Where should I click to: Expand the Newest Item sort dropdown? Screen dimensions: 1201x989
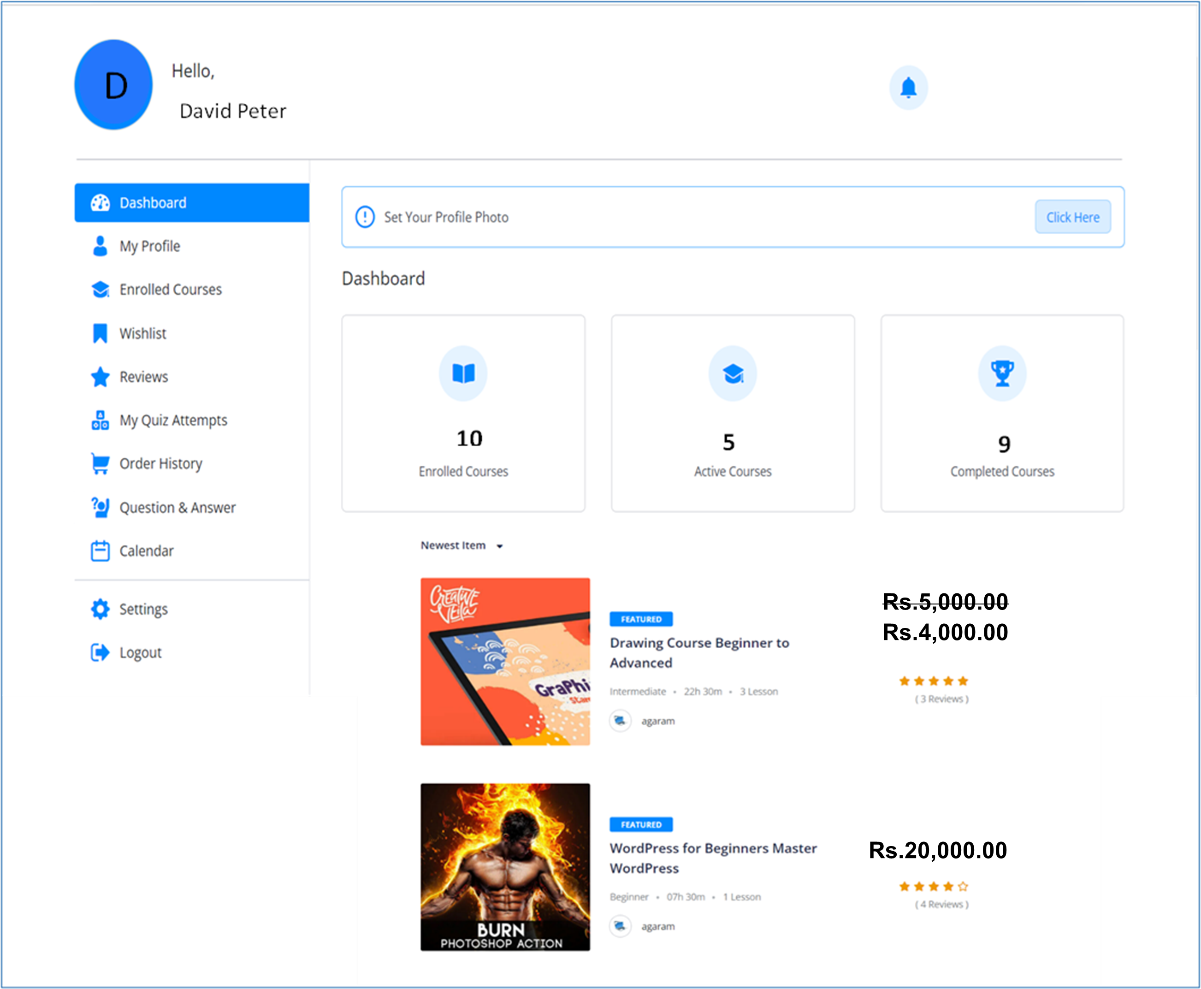(x=461, y=545)
